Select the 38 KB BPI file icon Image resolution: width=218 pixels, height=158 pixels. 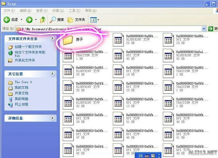(118, 150)
